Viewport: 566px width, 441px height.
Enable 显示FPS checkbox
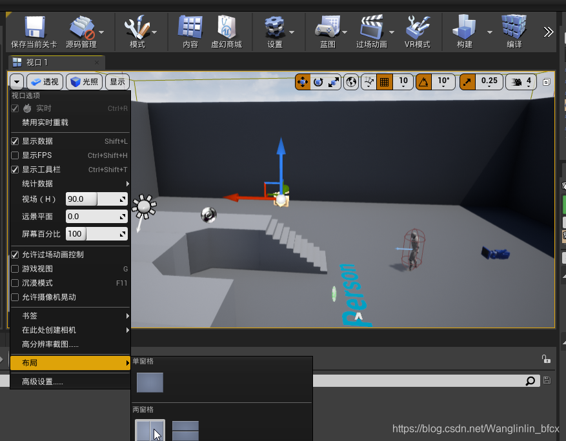coord(15,155)
